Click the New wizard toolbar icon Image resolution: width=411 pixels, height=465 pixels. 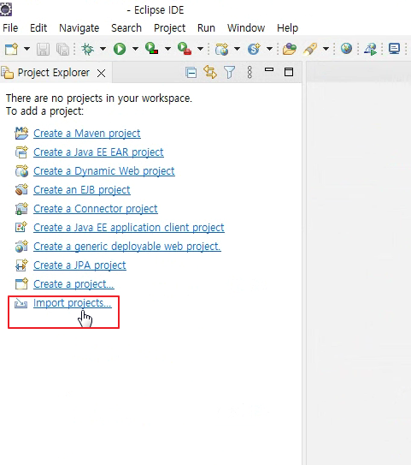coord(12,49)
